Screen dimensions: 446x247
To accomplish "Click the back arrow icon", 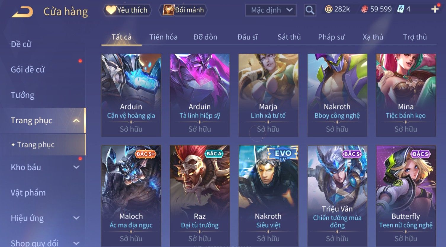I will [22, 12].
